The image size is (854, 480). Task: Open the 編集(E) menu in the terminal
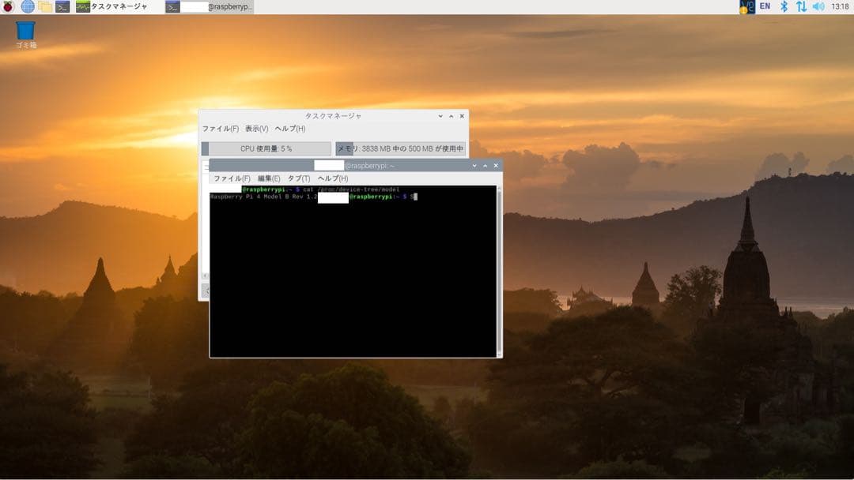[x=266, y=178]
